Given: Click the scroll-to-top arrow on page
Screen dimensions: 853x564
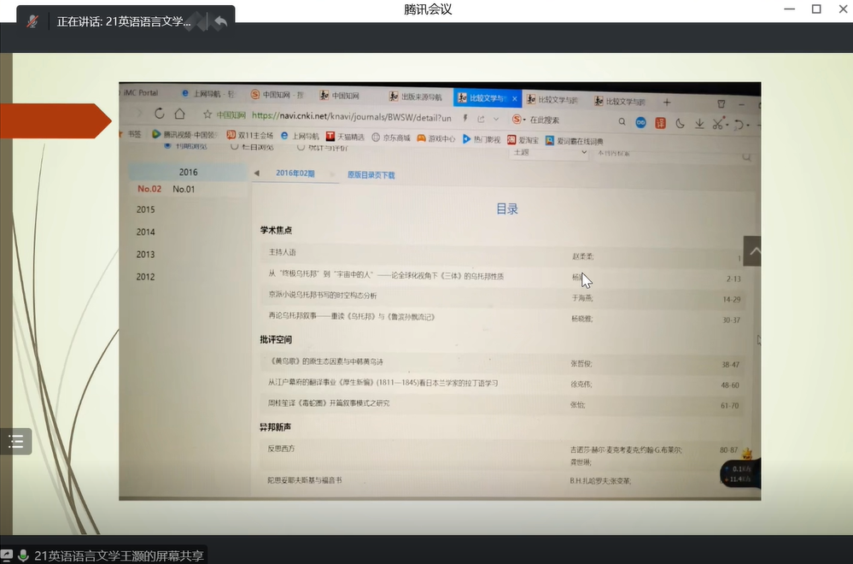Looking at the screenshot, I should 753,251.
